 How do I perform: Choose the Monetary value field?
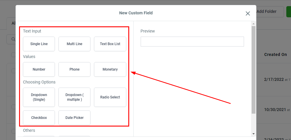tap(110, 69)
